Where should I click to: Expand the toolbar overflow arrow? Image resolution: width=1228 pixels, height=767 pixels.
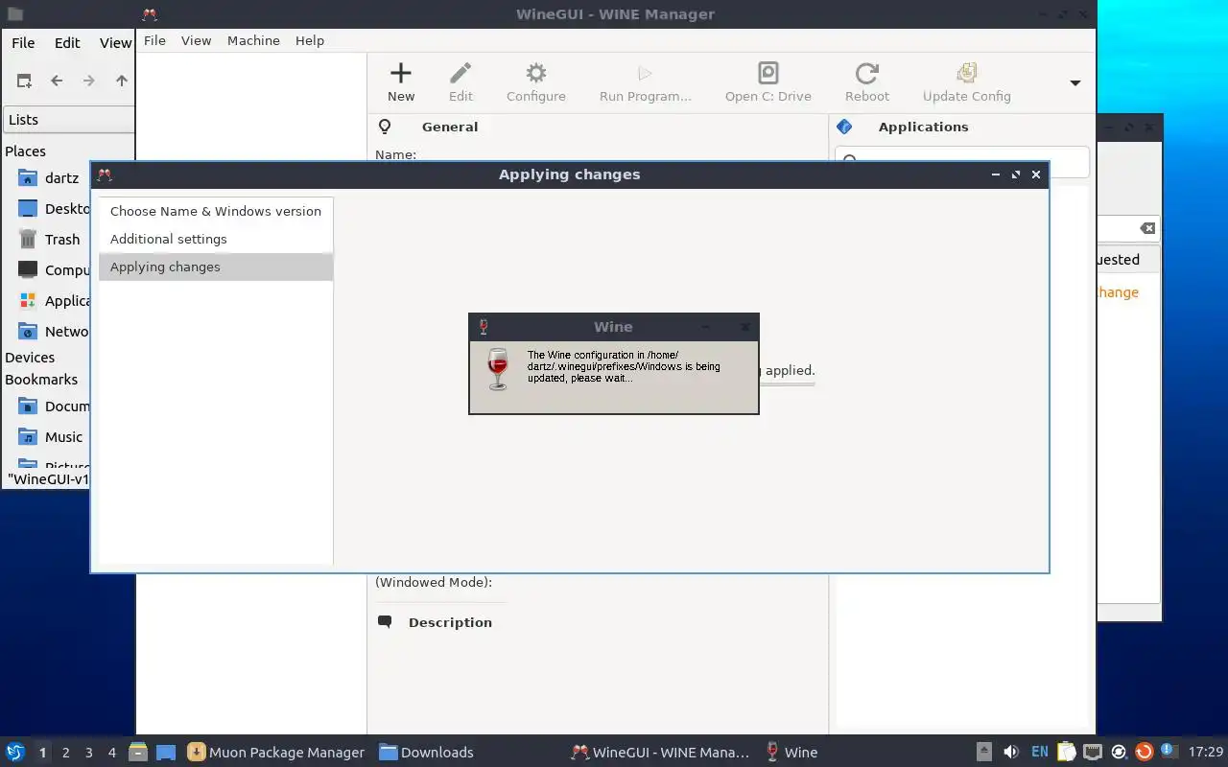pyautogui.click(x=1075, y=83)
